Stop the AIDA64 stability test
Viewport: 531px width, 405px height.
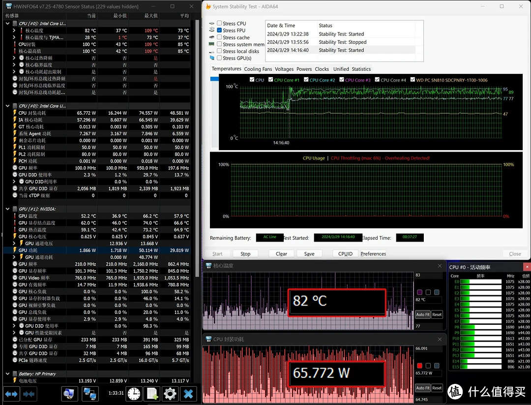tap(245, 254)
